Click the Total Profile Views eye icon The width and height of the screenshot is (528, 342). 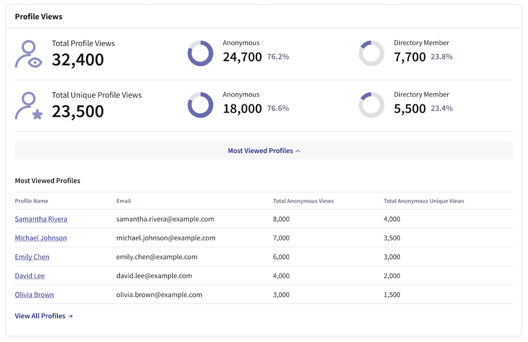(29, 54)
